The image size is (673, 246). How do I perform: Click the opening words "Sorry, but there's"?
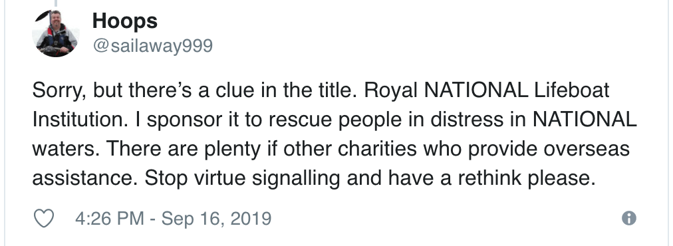[111, 90]
